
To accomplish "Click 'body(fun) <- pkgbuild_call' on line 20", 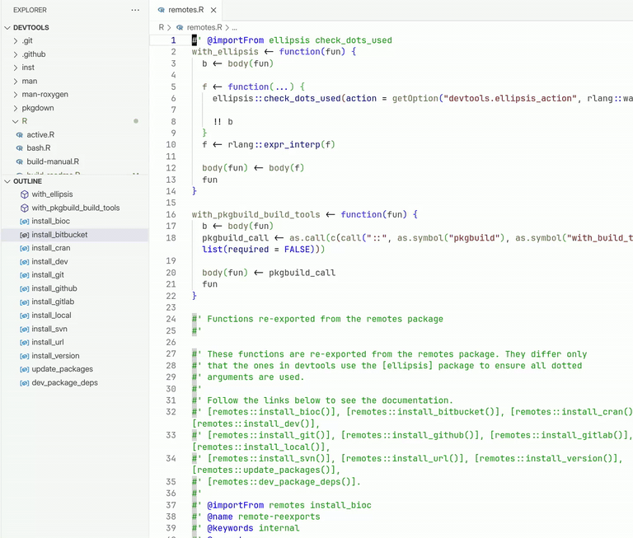I will point(269,274).
